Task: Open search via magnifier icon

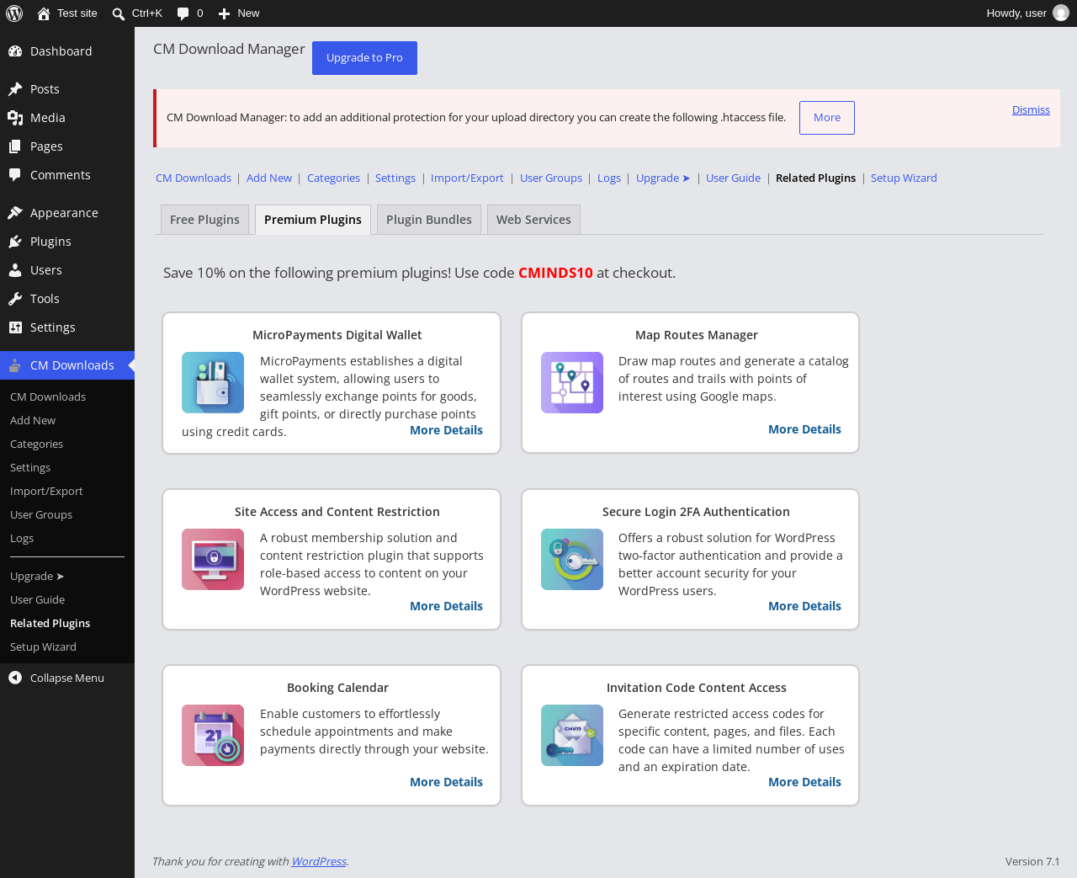Action: [x=119, y=13]
